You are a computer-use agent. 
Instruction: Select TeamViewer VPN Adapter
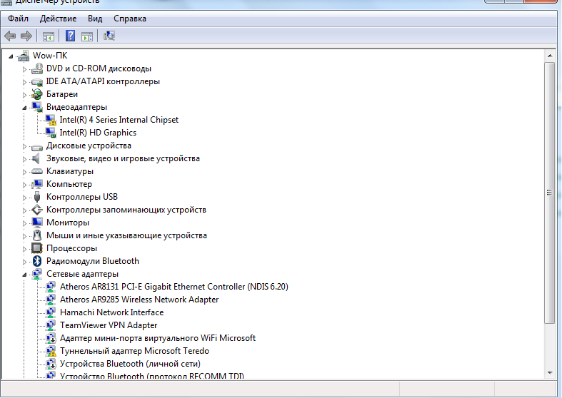[x=109, y=325]
